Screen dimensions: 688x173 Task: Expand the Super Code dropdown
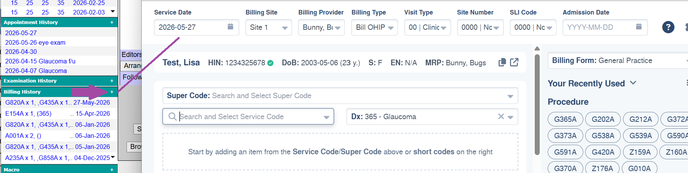coord(510,96)
